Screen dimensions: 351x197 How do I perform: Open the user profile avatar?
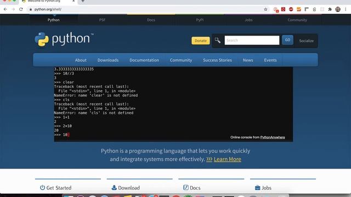pyautogui.click(x=338, y=9)
